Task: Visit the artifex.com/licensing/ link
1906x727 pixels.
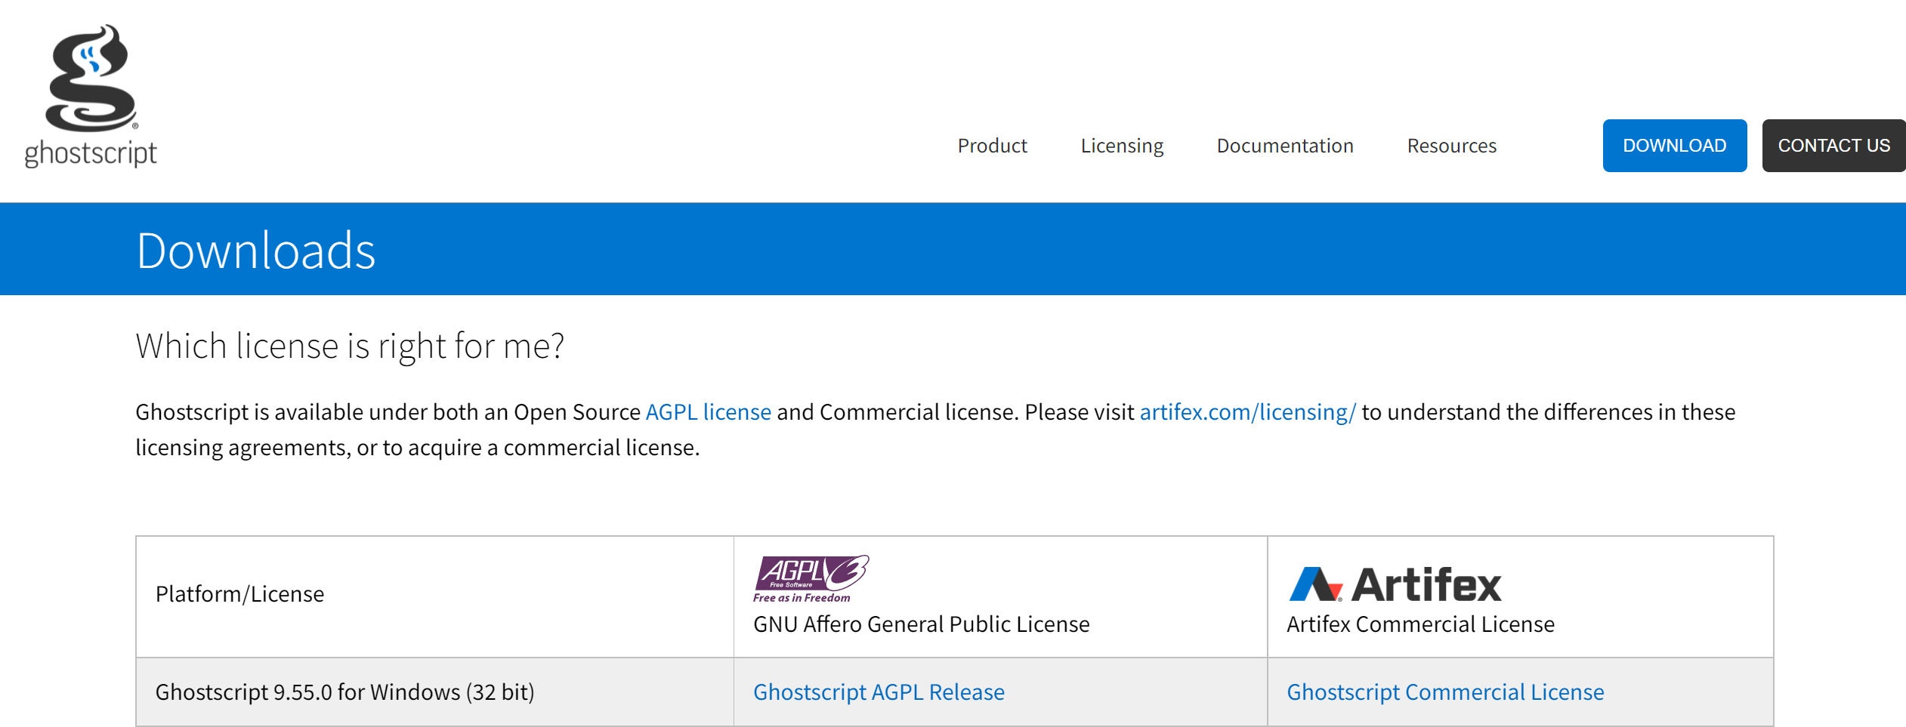Action: tap(1248, 412)
